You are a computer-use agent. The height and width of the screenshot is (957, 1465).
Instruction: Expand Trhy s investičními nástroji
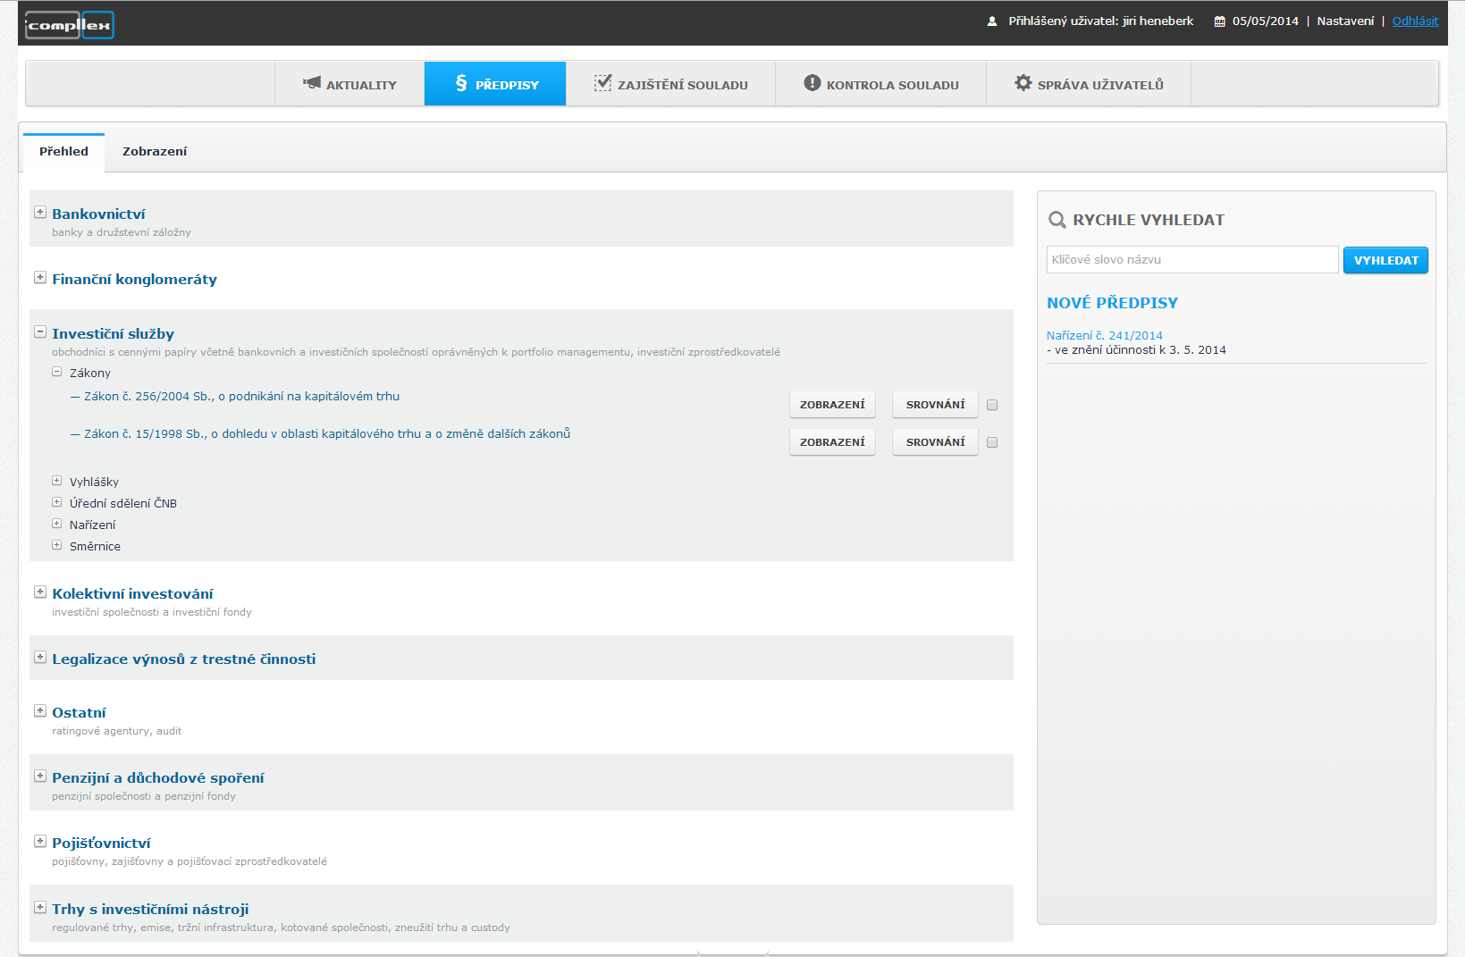pyautogui.click(x=40, y=908)
